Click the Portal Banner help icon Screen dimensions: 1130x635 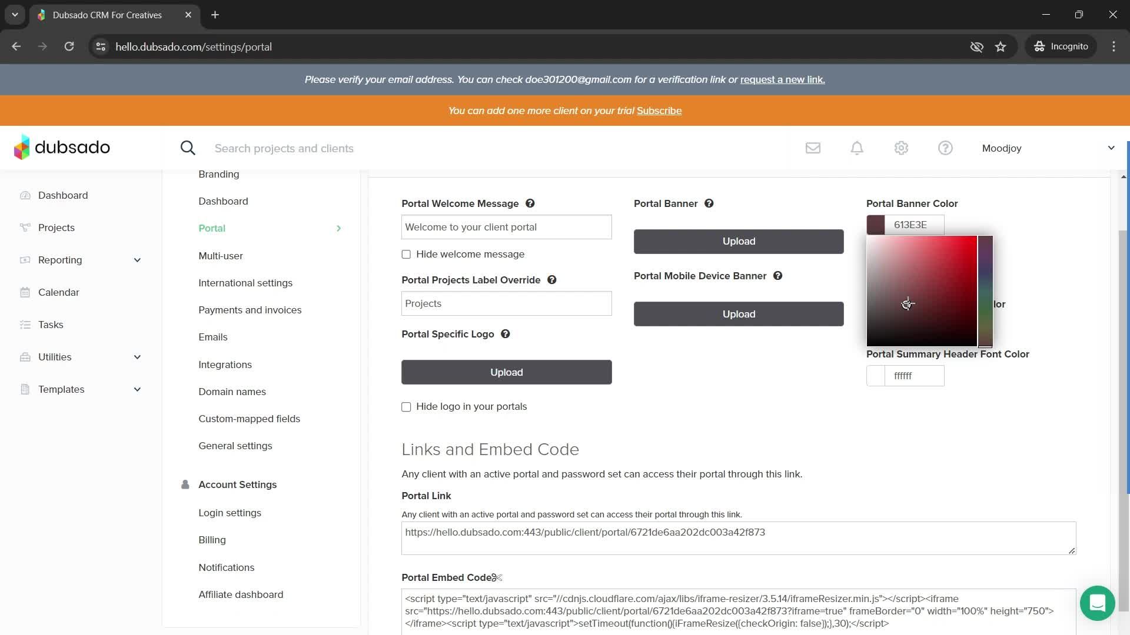709,203
